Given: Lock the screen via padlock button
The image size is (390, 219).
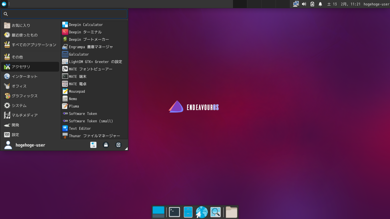Looking at the screenshot, I should [x=106, y=145].
